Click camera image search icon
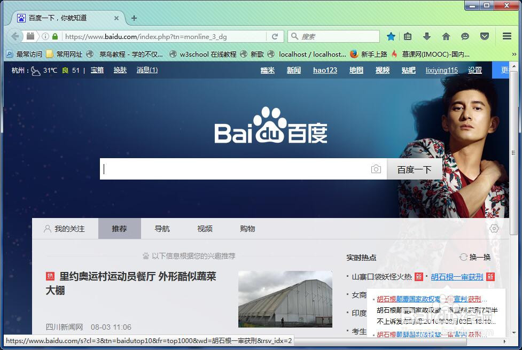This screenshot has width=522, height=350. click(x=376, y=169)
